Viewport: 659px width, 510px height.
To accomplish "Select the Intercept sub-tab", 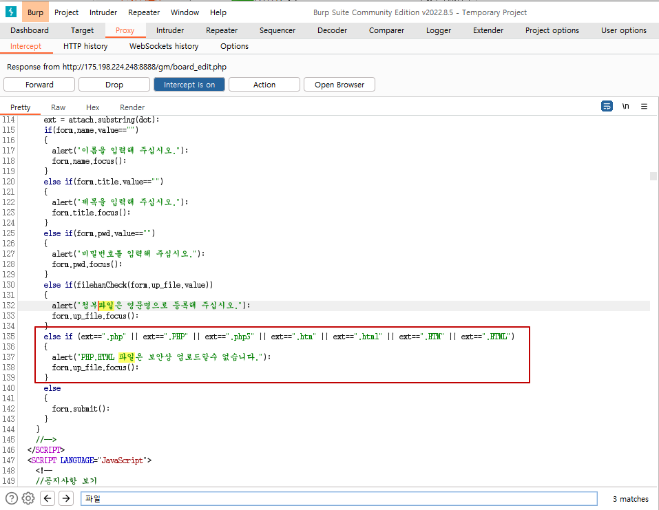I will 25,46.
